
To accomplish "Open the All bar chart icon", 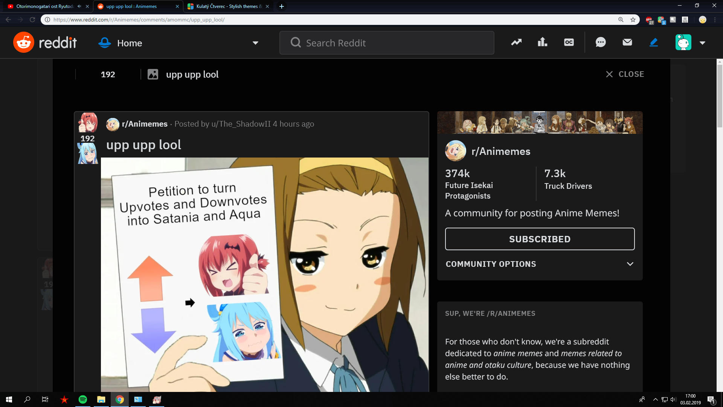I will pos(543,42).
